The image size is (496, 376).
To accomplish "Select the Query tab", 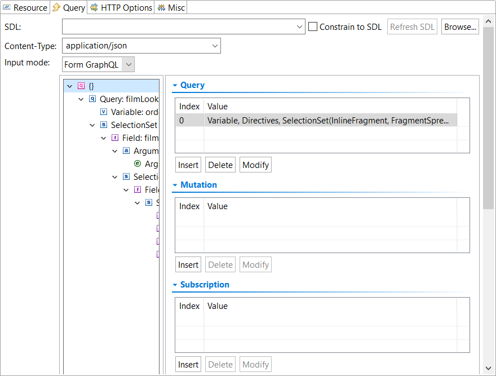I will click(69, 7).
